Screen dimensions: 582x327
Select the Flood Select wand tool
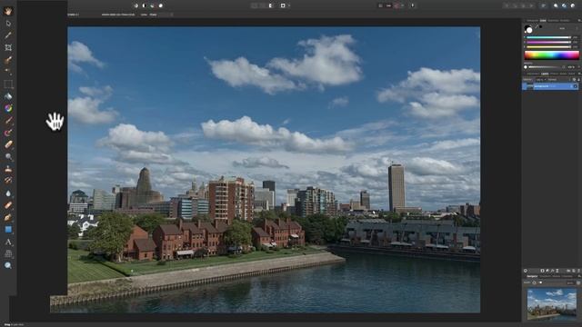(x=8, y=72)
